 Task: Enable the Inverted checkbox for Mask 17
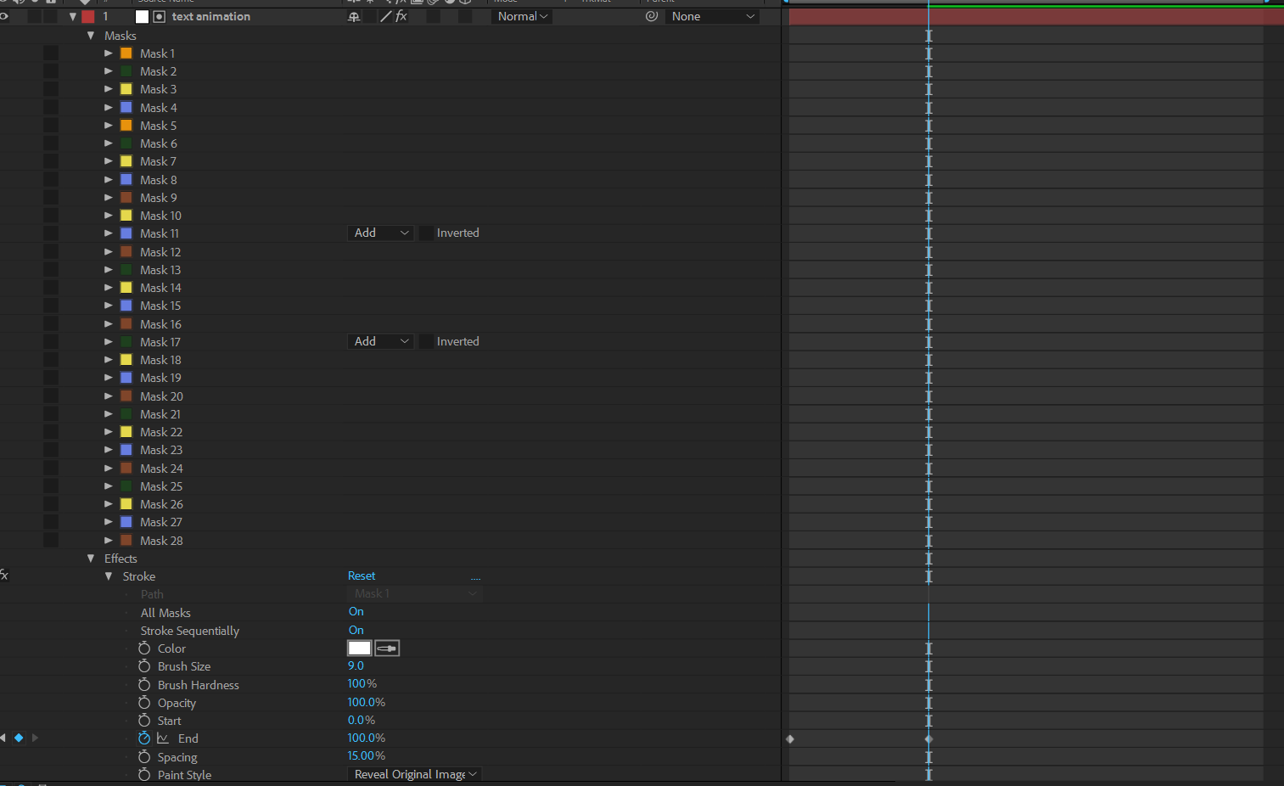pos(426,341)
